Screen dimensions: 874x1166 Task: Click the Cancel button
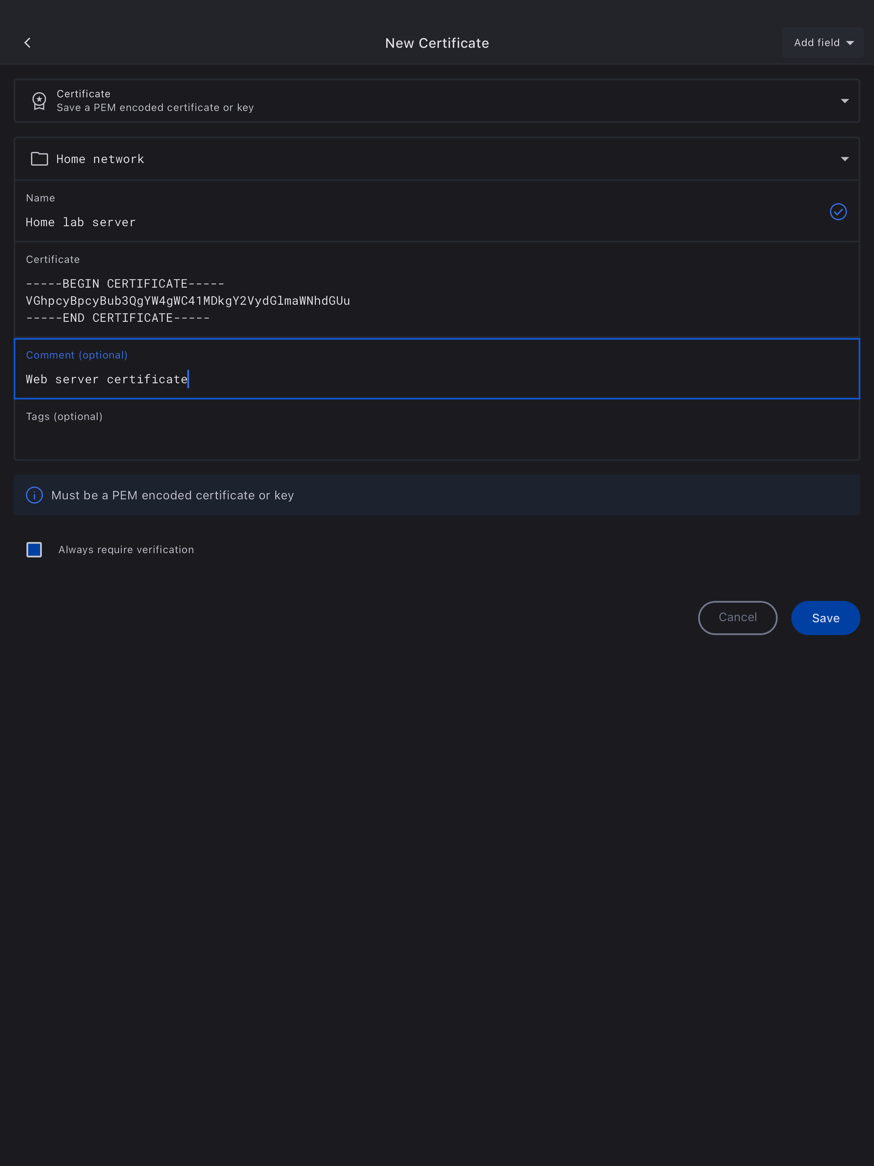point(737,617)
